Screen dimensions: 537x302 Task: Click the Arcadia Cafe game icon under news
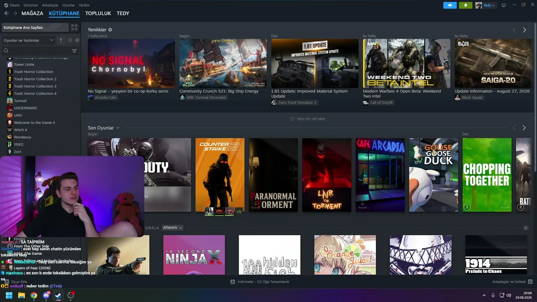tap(91, 97)
